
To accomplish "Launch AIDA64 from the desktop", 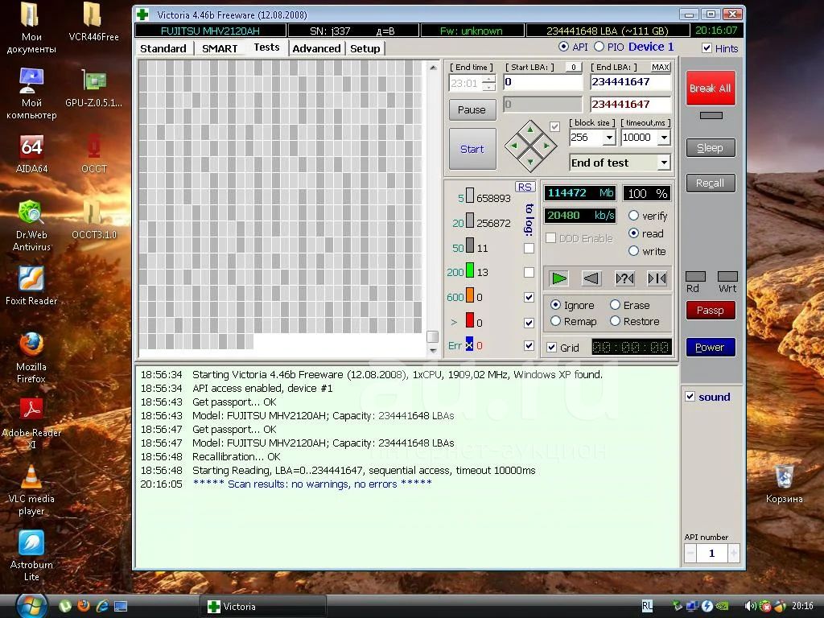I will (x=31, y=154).
